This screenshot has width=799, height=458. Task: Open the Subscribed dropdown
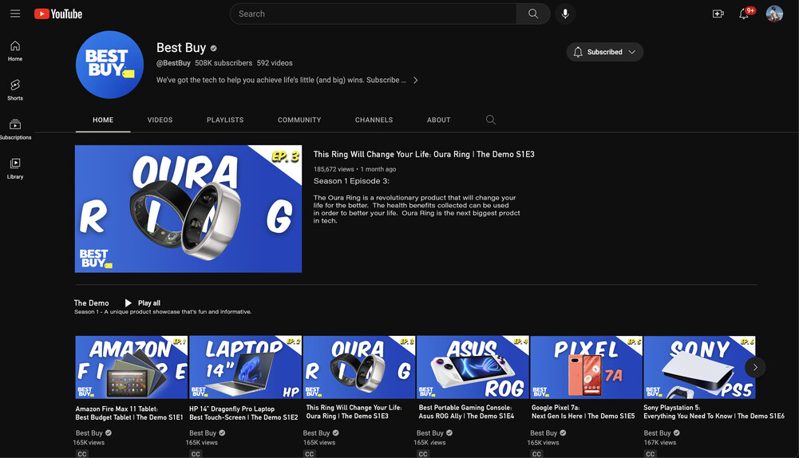[605, 52]
